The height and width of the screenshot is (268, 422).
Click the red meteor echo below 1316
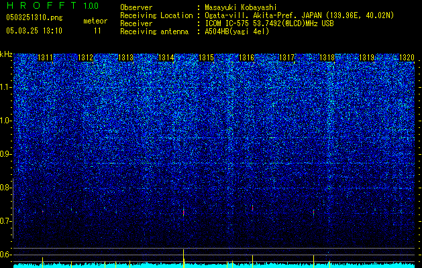pos(252,208)
